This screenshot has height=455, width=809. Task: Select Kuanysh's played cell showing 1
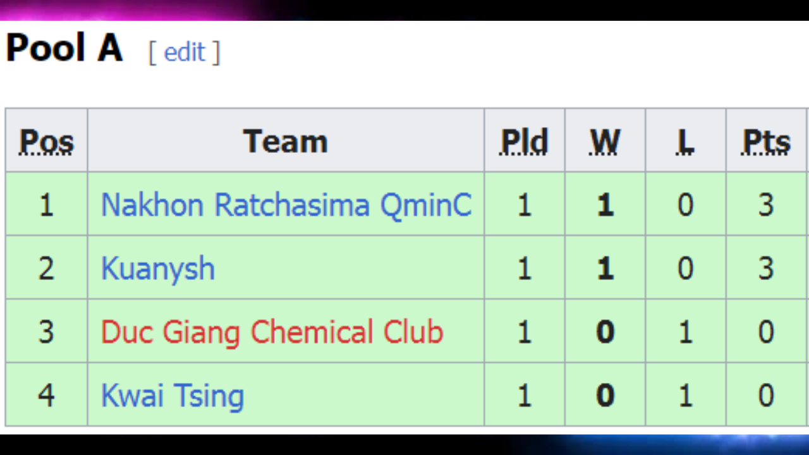525,268
